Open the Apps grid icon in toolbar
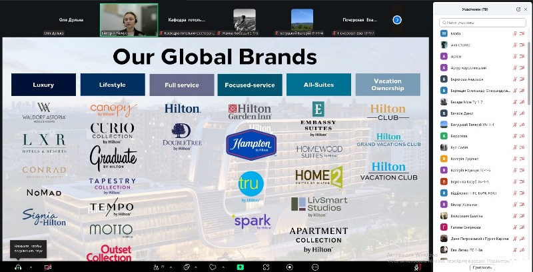The width and height of the screenshot is (533, 272). pos(266,267)
